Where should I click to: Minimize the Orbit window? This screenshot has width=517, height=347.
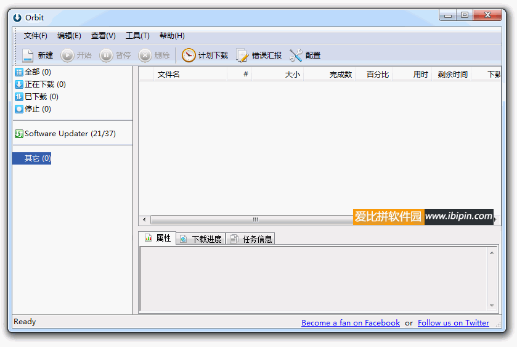(x=448, y=15)
